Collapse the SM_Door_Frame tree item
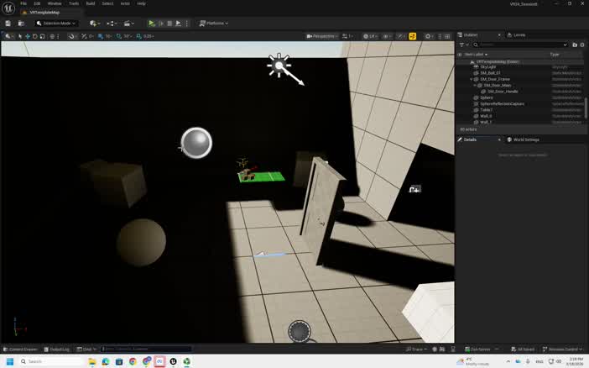589x368 pixels. pyautogui.click(x=472, y=79)
